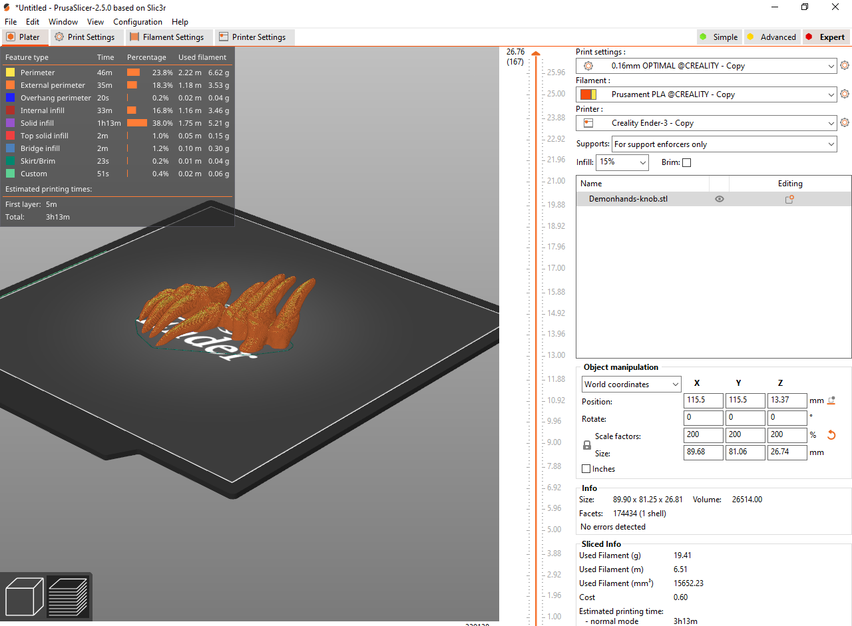The height and width of the screenshot is (626, 852).
Task: Select Demonhands-knob.stl object row
Action: [714, 199]
